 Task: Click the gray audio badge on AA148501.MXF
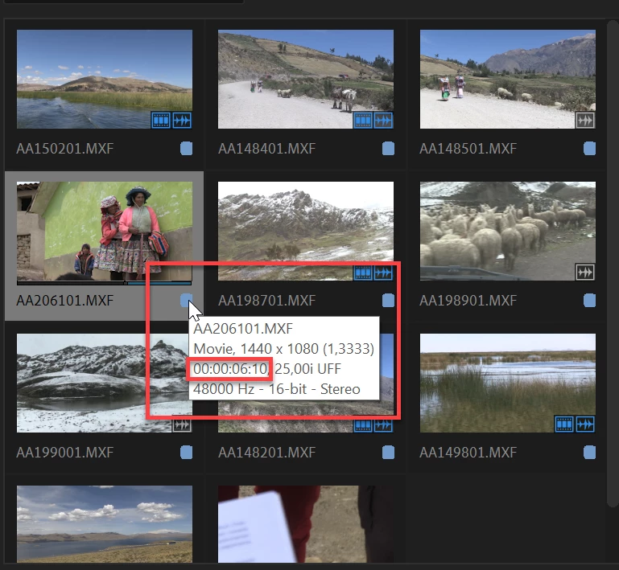point(585,121)
